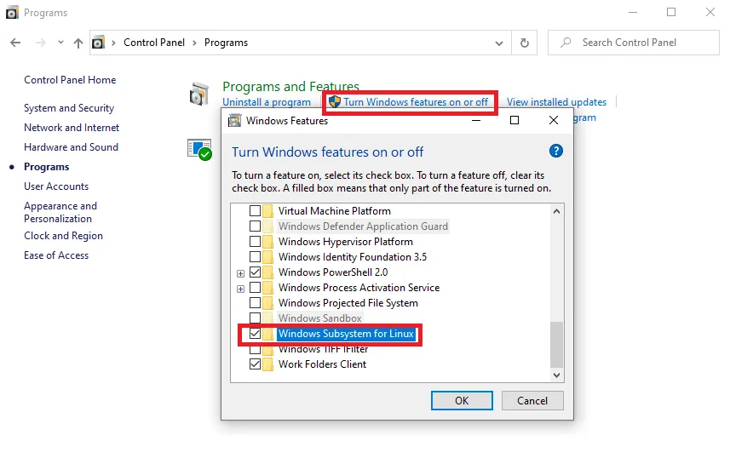Click the Search Control Panel field
730x464 pixels.
634,43
